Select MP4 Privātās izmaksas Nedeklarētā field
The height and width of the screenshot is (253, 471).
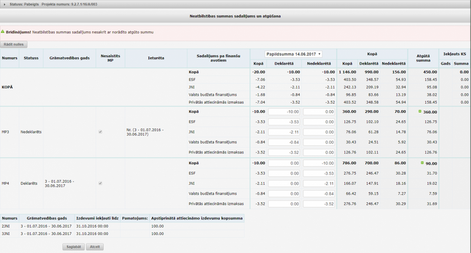(x=319, y=204)
